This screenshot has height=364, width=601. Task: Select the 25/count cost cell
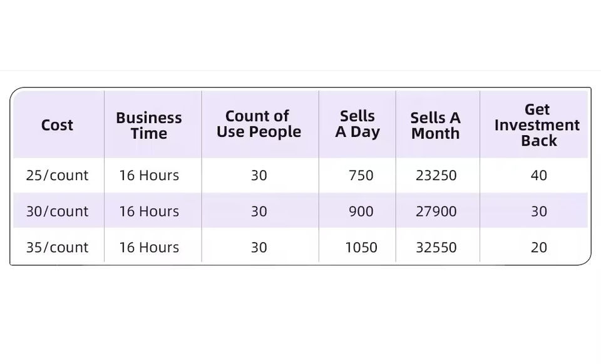pyautogui.click(x=58, y=176)
